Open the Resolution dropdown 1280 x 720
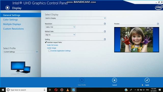 point(60,27)
